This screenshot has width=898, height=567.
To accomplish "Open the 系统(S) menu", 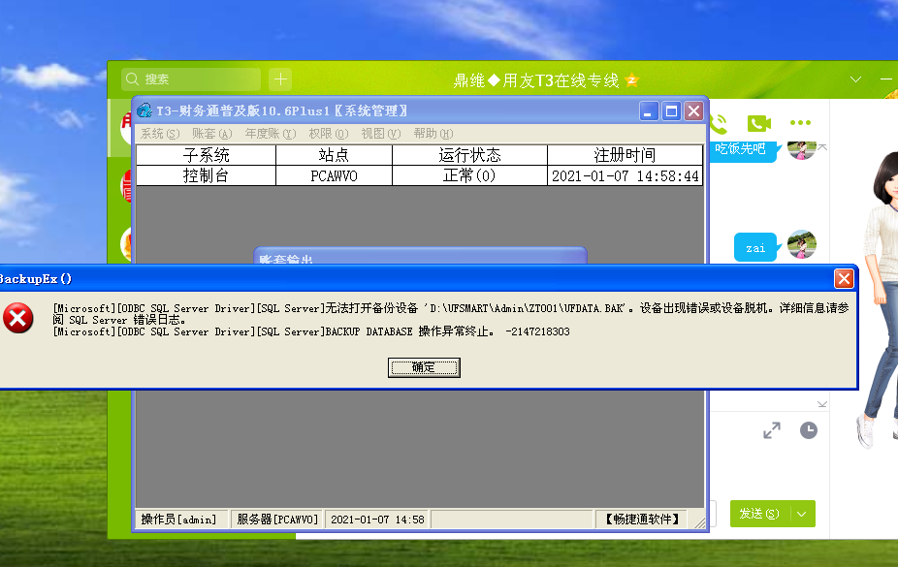I will coord(160,134).
